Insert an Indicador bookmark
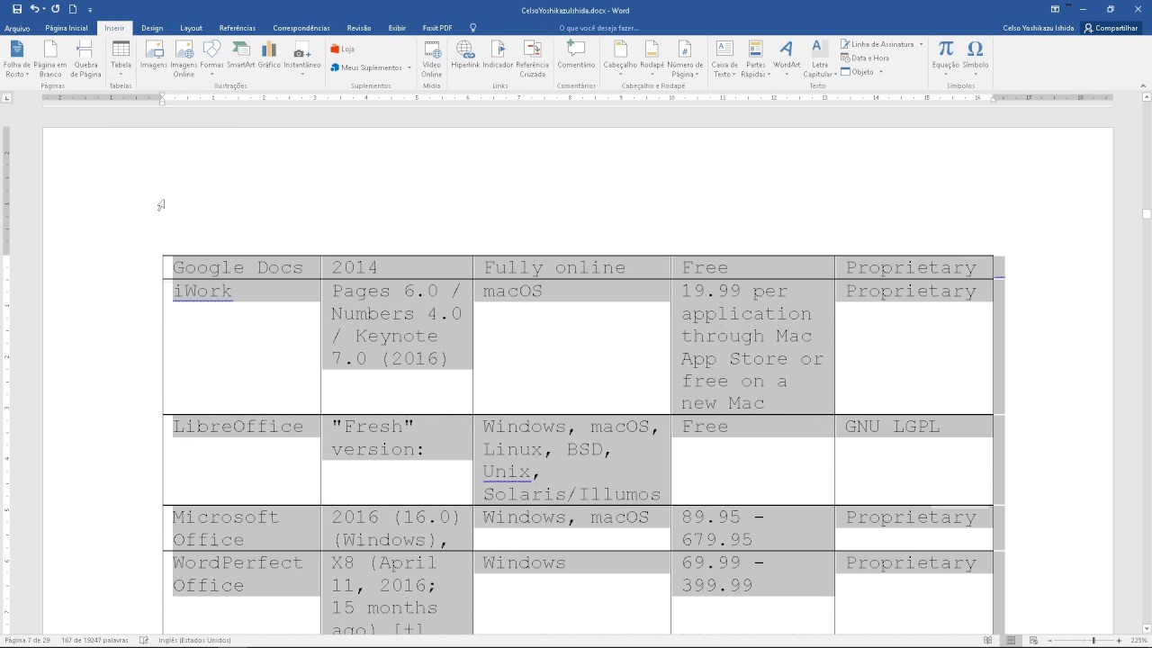 click(498, 56)
